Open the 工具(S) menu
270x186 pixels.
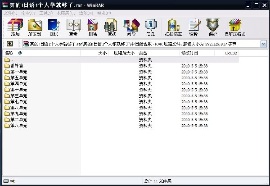tap(46, 13)
